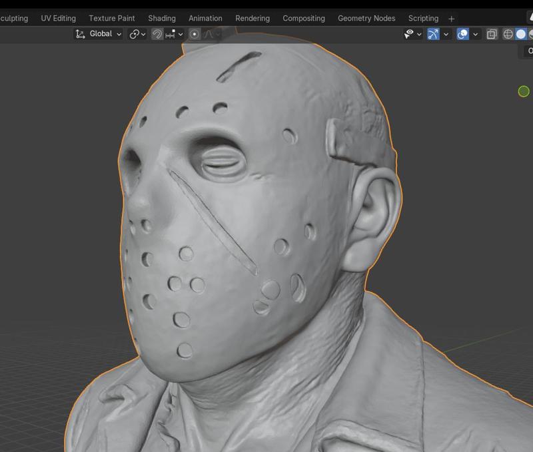Toggle the snap magnet icon
The height and width of the screenshot is (452, 533).
pyautogui.click(x=157, y=34)
